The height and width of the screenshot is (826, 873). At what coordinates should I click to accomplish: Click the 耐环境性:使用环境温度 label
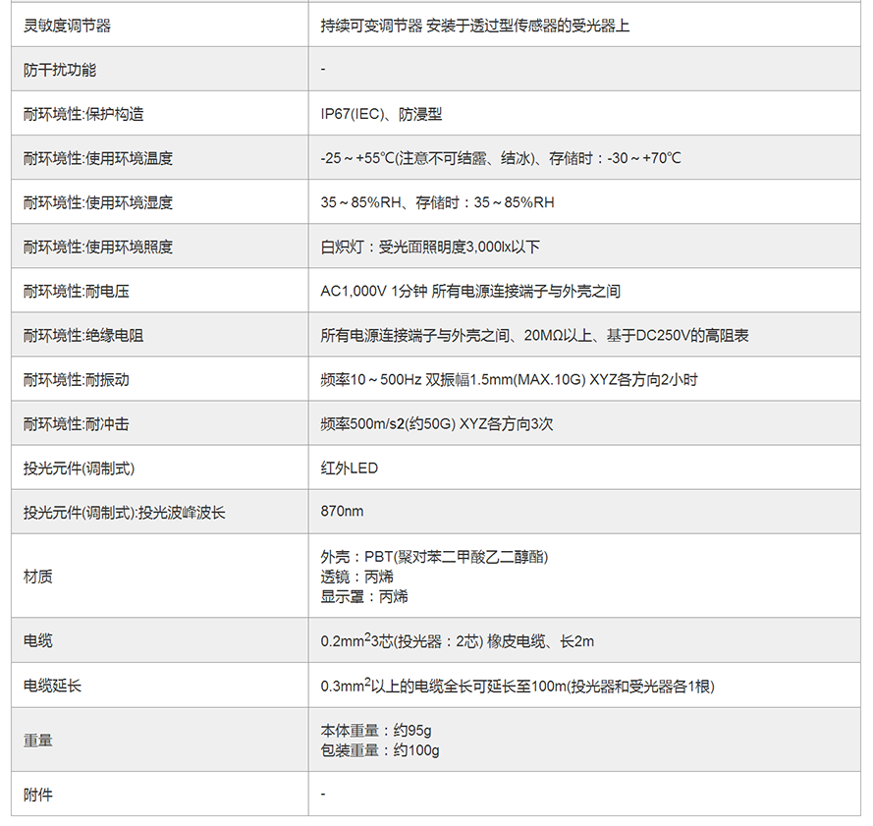(x=98, y=158)
